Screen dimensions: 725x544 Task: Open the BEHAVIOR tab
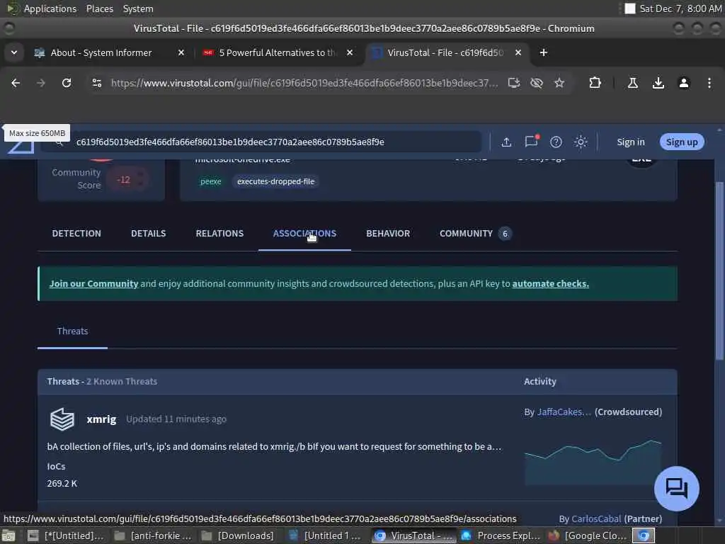pos(388,234)
